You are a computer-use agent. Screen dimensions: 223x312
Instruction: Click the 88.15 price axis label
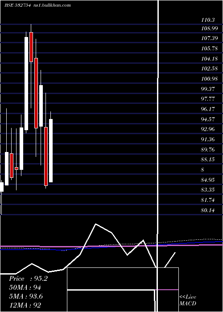click(x=208, y=160)
